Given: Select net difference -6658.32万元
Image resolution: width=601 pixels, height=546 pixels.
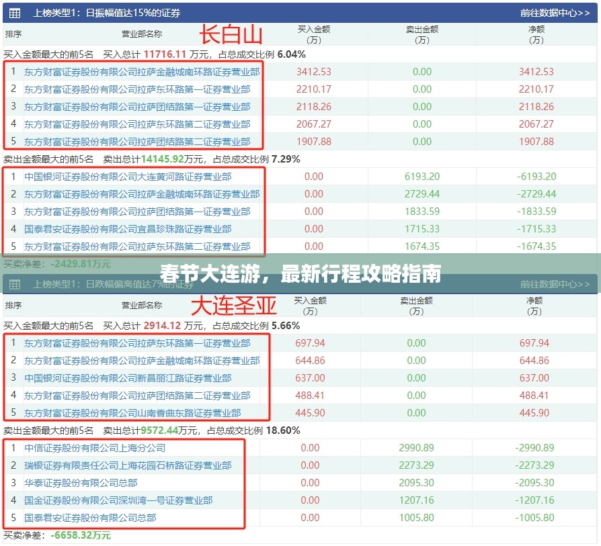Looking at the screenshot, I should (81, 535).
